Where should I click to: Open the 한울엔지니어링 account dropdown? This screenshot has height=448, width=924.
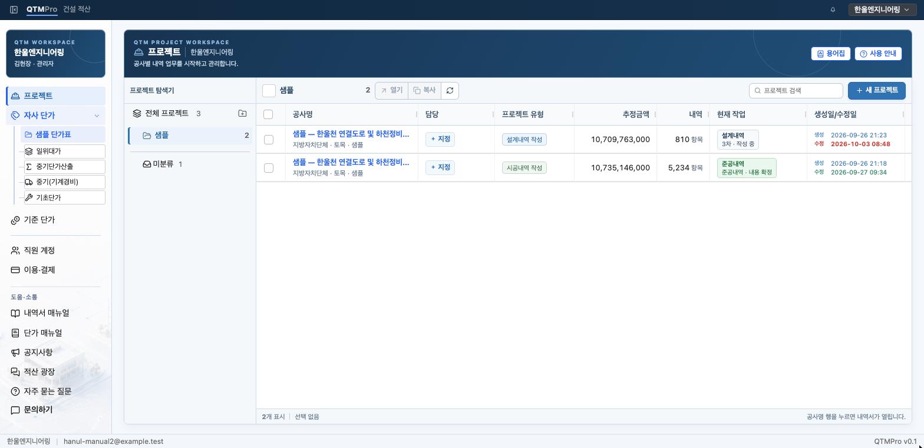882,9
